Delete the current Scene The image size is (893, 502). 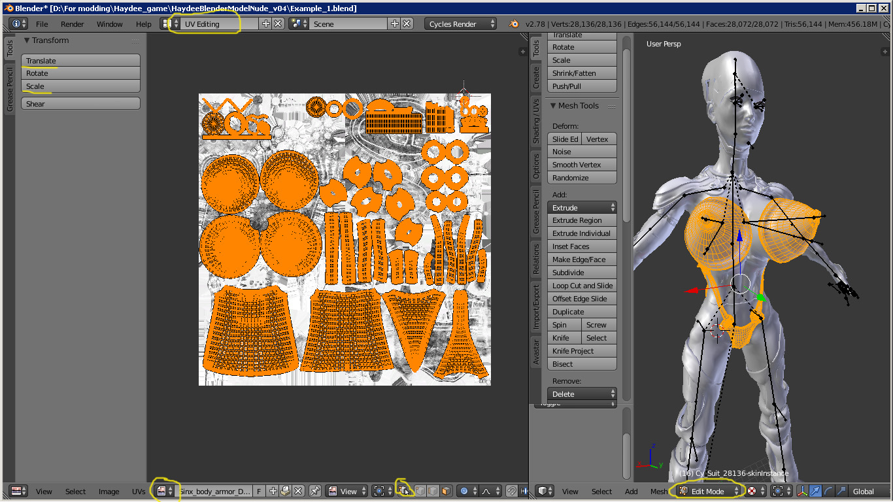click(x=407, y=24)
